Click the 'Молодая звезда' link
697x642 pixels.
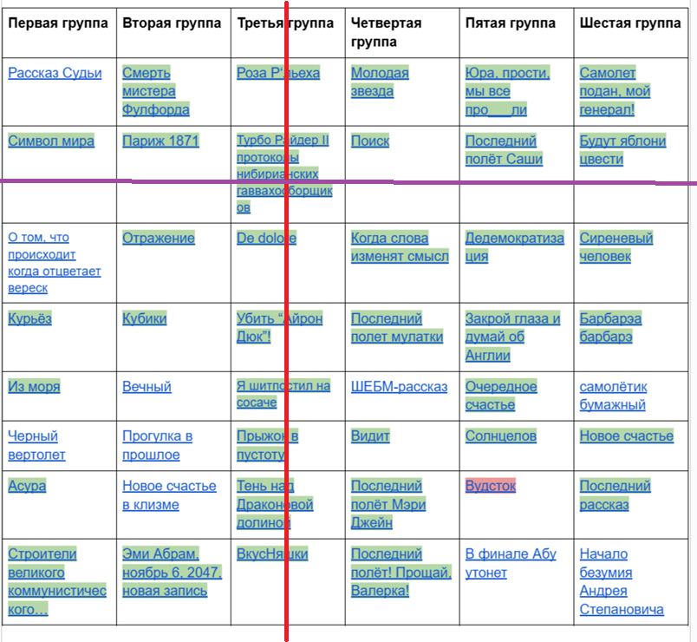pyautogui.click(x=380, y=82)
